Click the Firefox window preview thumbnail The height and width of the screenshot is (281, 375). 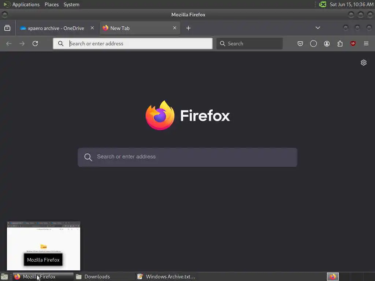(44, 246)
